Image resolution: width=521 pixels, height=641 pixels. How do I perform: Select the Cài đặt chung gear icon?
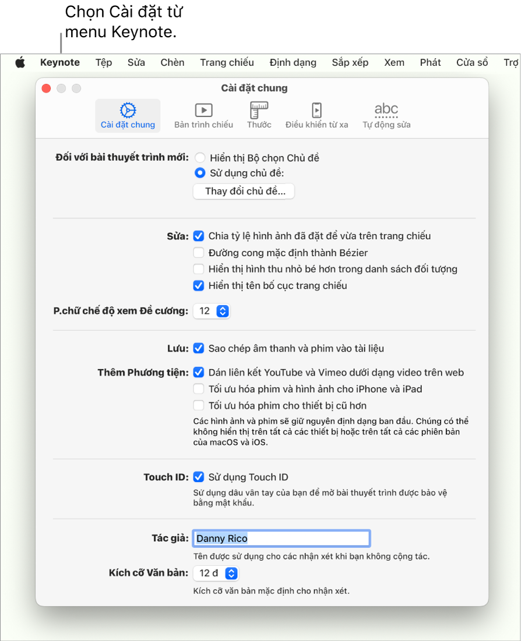click(x=128, y=111)
